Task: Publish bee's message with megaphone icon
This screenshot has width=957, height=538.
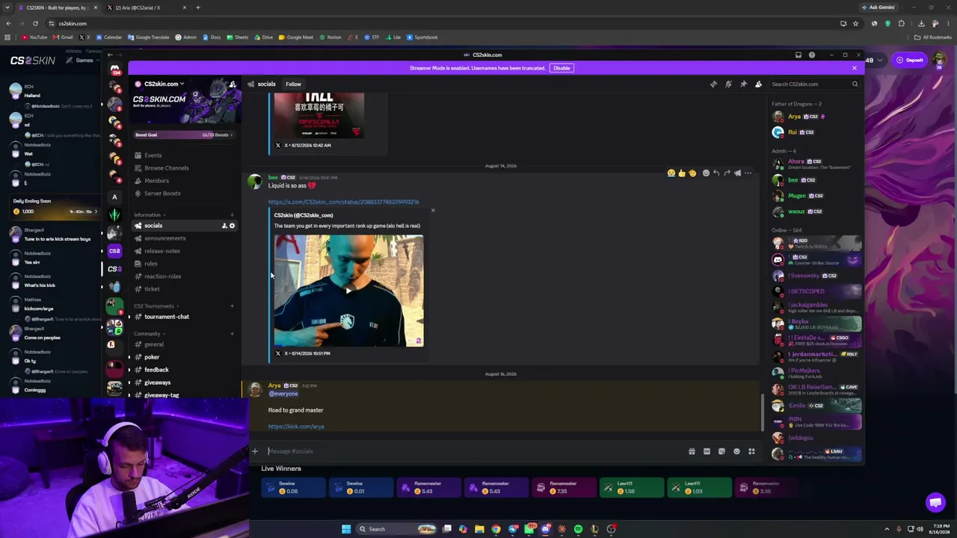Action: click(737, 173)
